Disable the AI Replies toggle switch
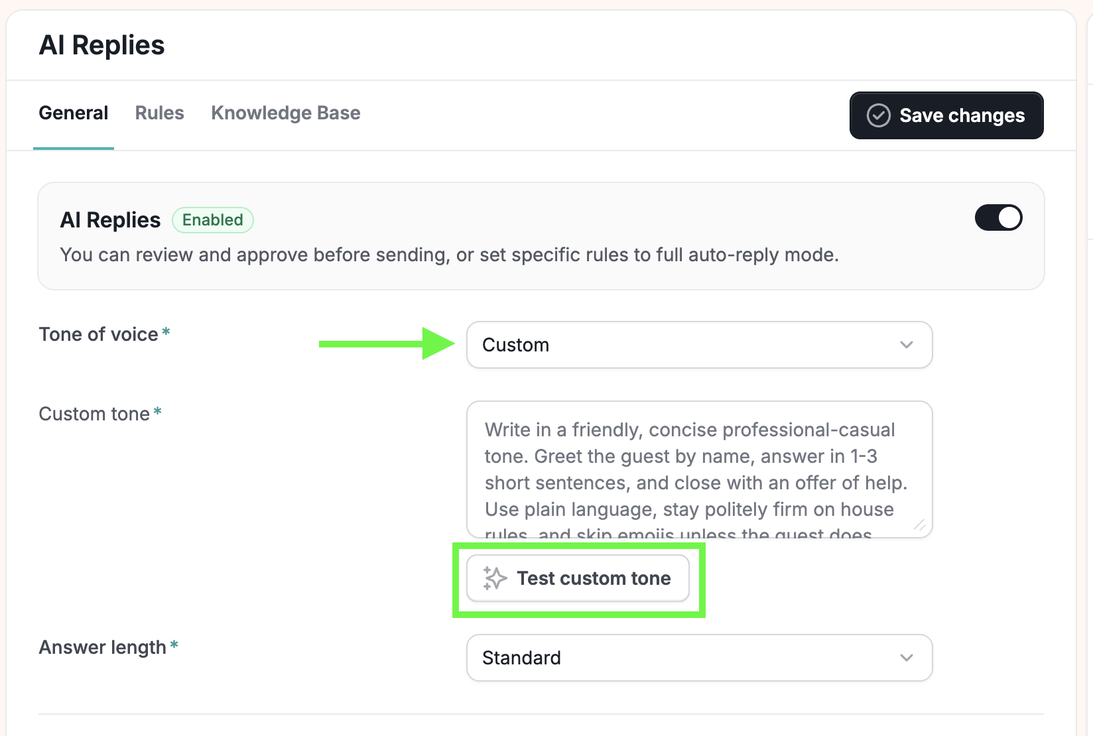Screen dimensions: 1093x736 pos(998,217)
